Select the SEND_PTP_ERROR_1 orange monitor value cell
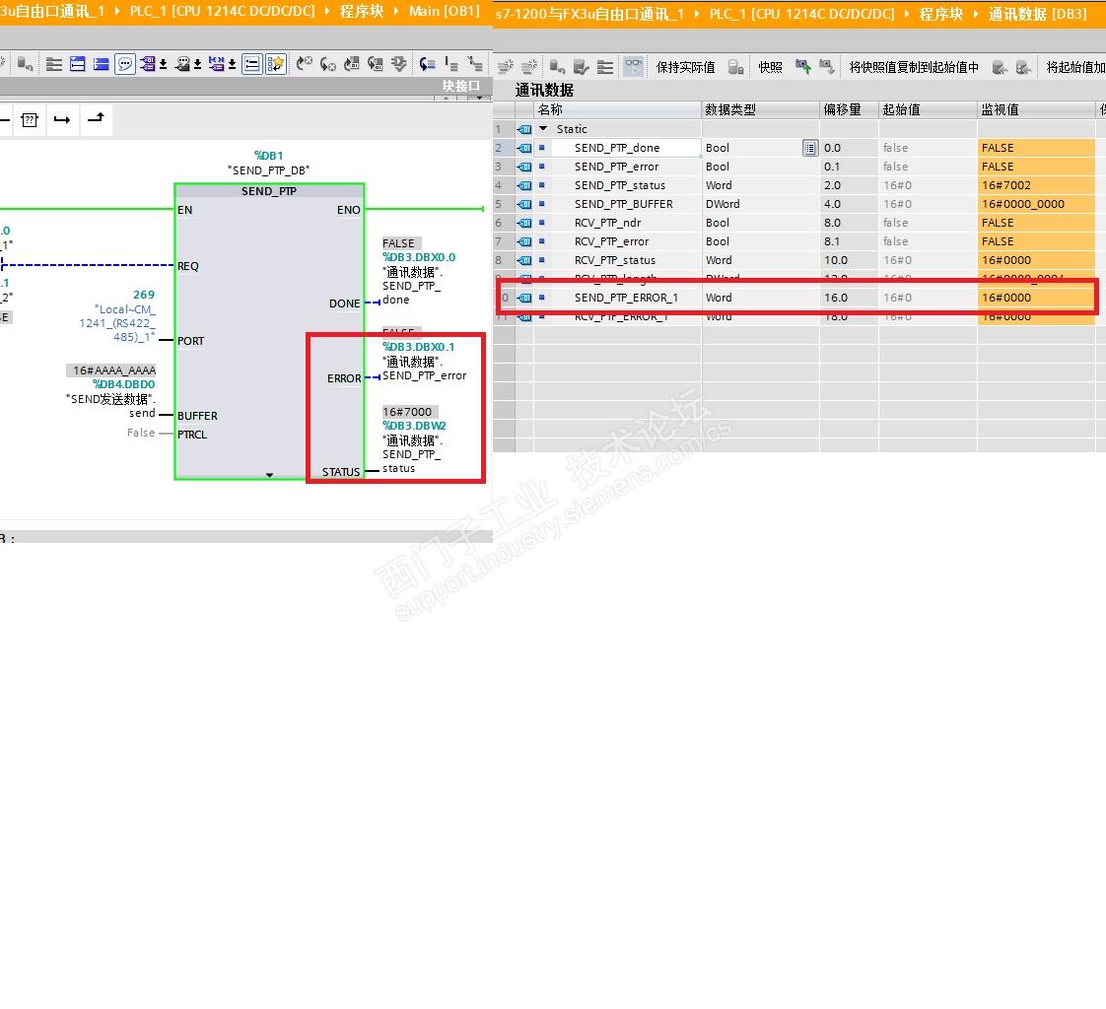The image size is (1106, 1009). (x=1036, y=298)
